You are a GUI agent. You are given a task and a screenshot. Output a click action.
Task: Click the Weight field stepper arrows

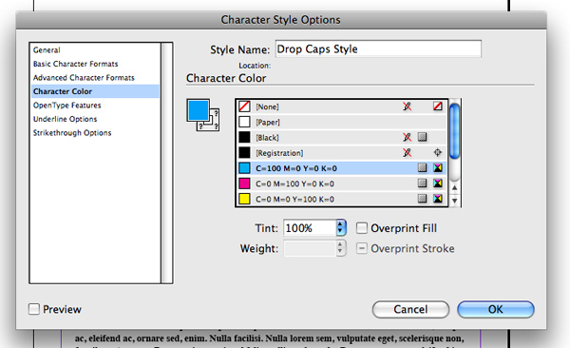(341, 248)
